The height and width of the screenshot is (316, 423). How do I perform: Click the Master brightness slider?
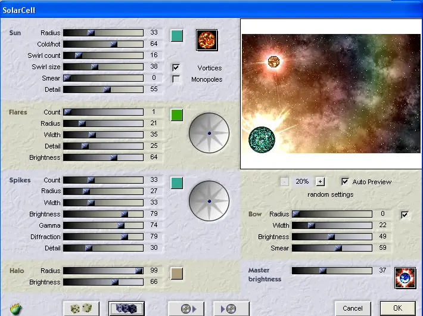coord(332,270)
